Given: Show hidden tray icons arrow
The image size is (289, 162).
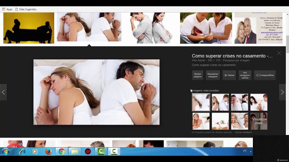Looking at the screenshot, I should pyautogui.click(x=251, y=152).
